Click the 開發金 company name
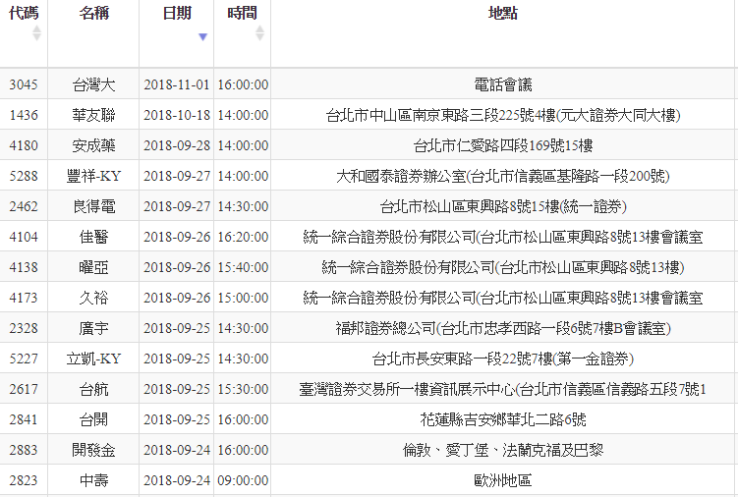 click(x=94, y=450)
